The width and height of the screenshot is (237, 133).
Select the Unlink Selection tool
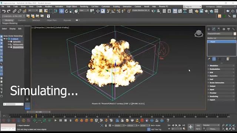pos(19,11)
